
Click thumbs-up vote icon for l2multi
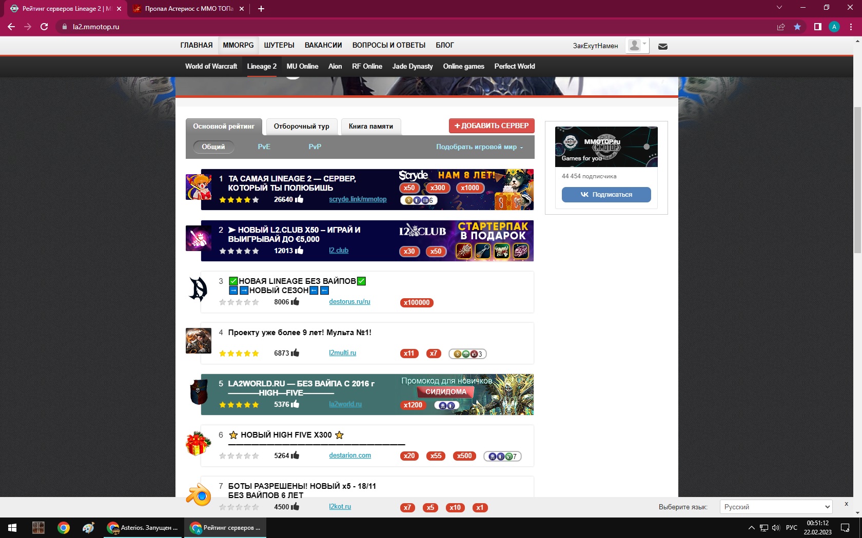click(295, 353)
